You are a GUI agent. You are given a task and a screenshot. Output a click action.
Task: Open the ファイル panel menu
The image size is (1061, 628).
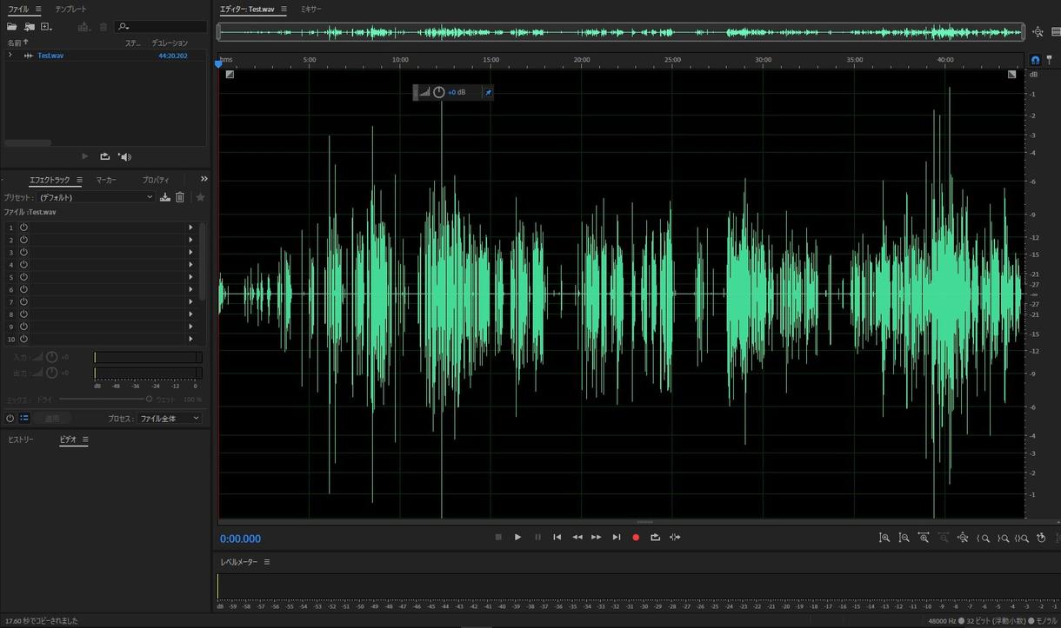pos(38,10)
